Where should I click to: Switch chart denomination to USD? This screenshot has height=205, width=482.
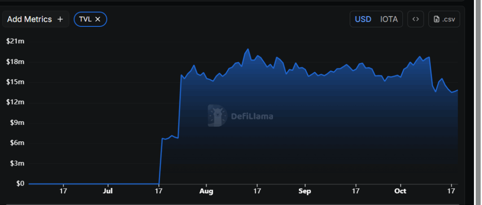363,19
